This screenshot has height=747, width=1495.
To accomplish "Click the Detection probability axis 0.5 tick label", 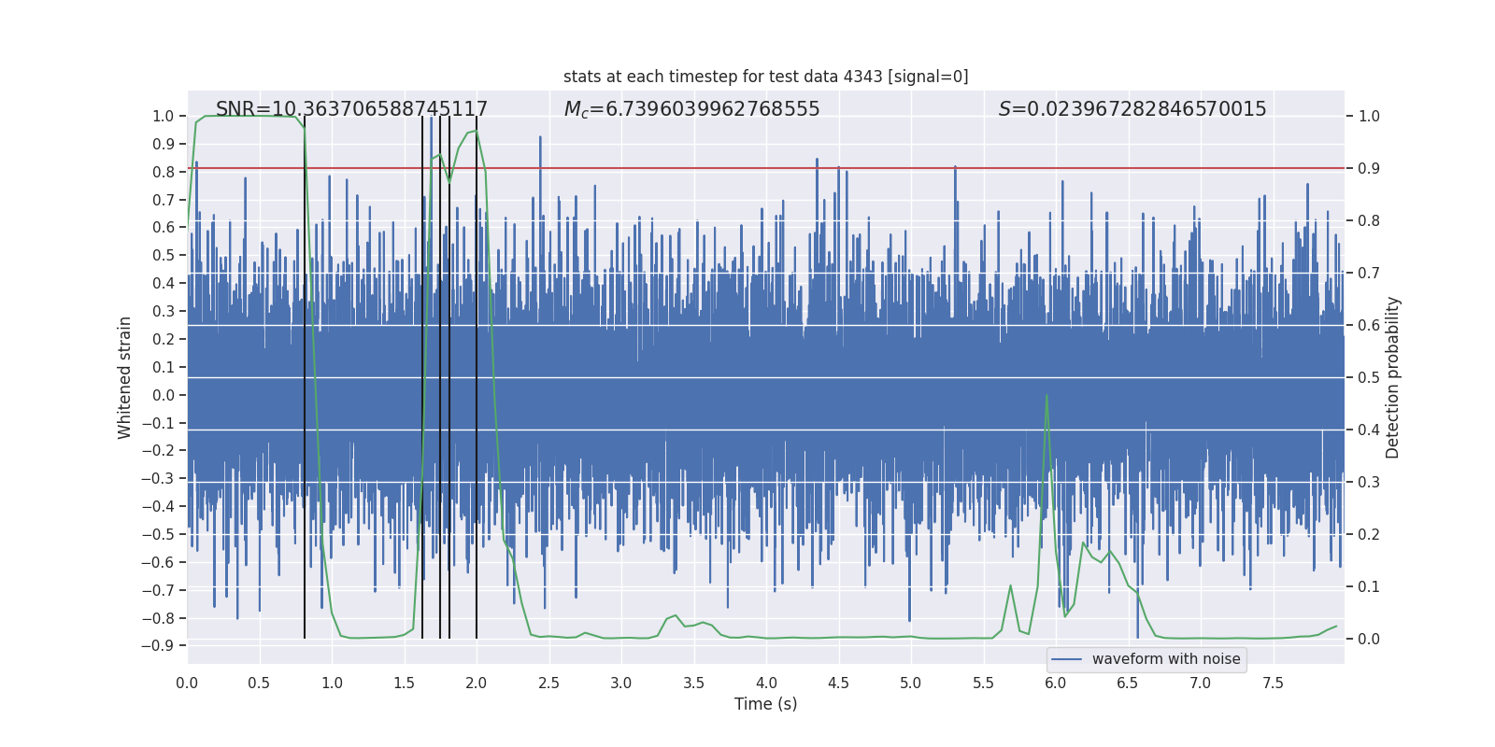I will (1369, 378).
